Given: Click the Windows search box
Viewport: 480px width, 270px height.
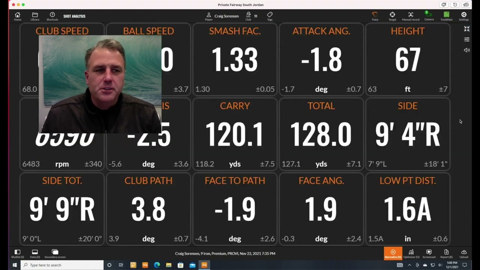Looking at the screenshot, I should [62, 265].
